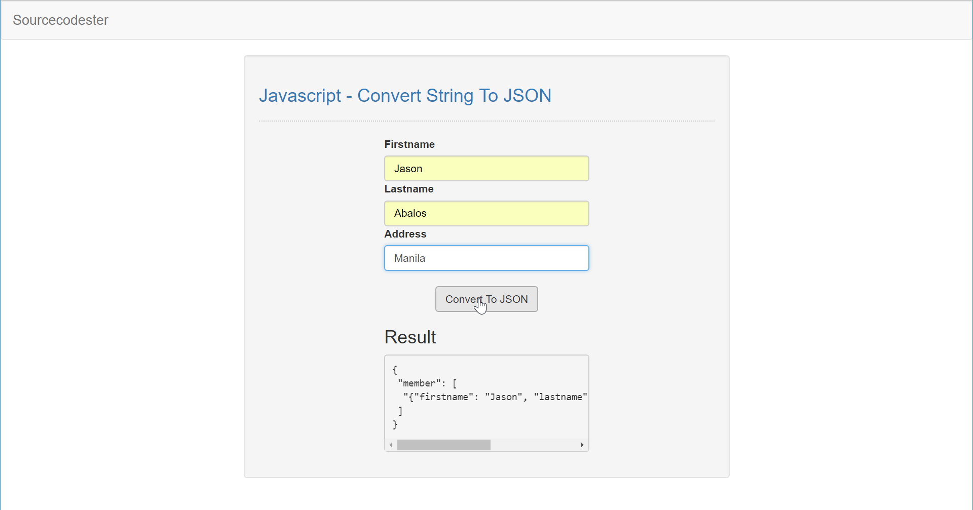The image size is (973, 510).
Task: Click the Address field label
Action: (405, 234)
